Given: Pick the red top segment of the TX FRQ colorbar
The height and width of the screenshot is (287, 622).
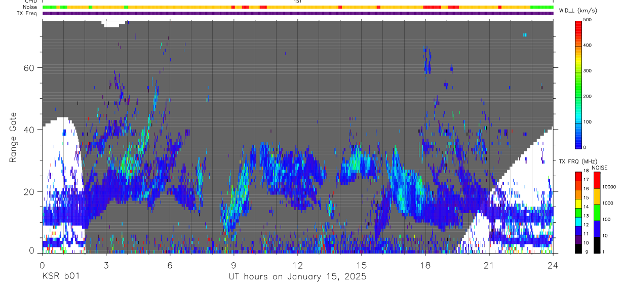Looking at the screenshot, I should [578, 176].
